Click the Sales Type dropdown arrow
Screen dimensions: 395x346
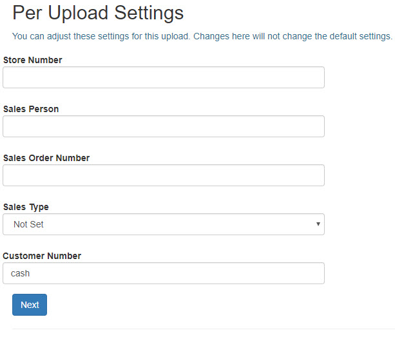click(318, 224)
